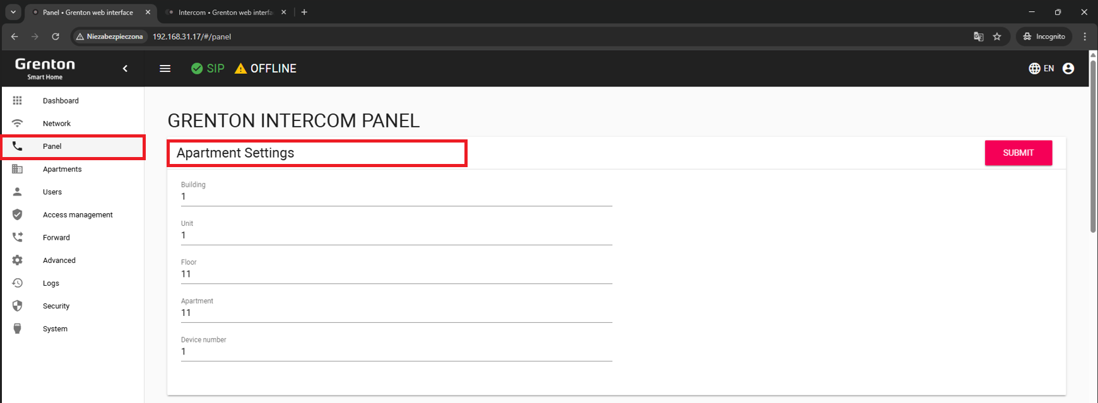Collapse the sidebar with the chevron arrow

click(125, 69)
